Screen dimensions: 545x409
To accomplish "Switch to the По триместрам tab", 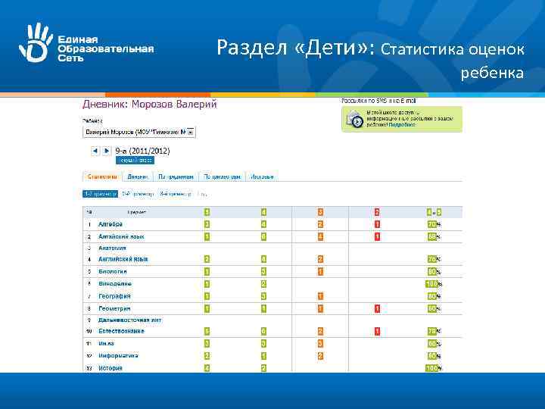I will click(x=222, y=176).
